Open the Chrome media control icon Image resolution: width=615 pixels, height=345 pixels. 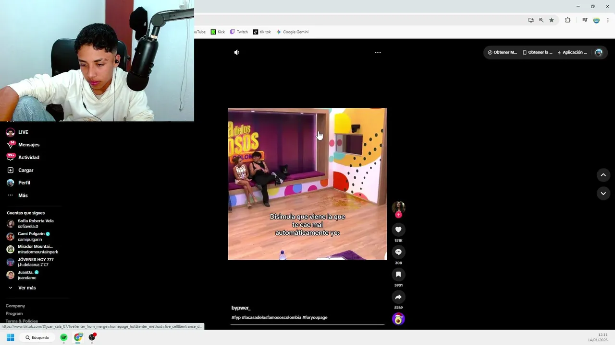click(x=585, y=20)
